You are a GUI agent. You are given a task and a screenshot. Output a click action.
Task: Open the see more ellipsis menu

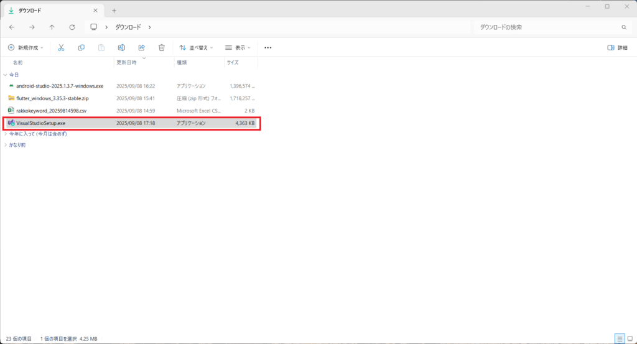coord(268,47)
